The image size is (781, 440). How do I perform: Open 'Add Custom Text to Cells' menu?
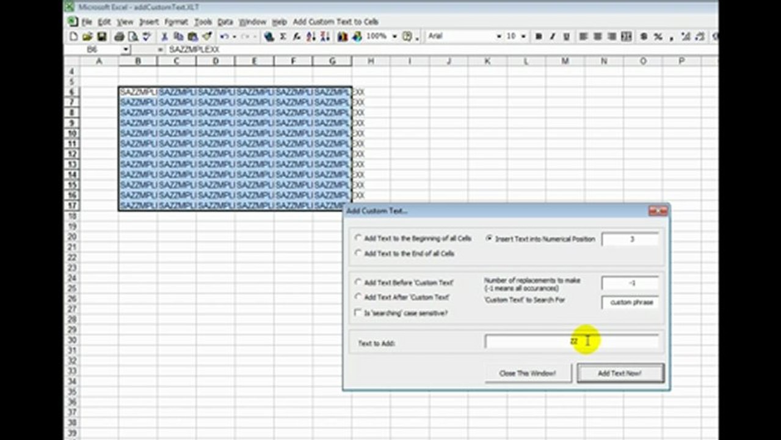click(336, 21)
